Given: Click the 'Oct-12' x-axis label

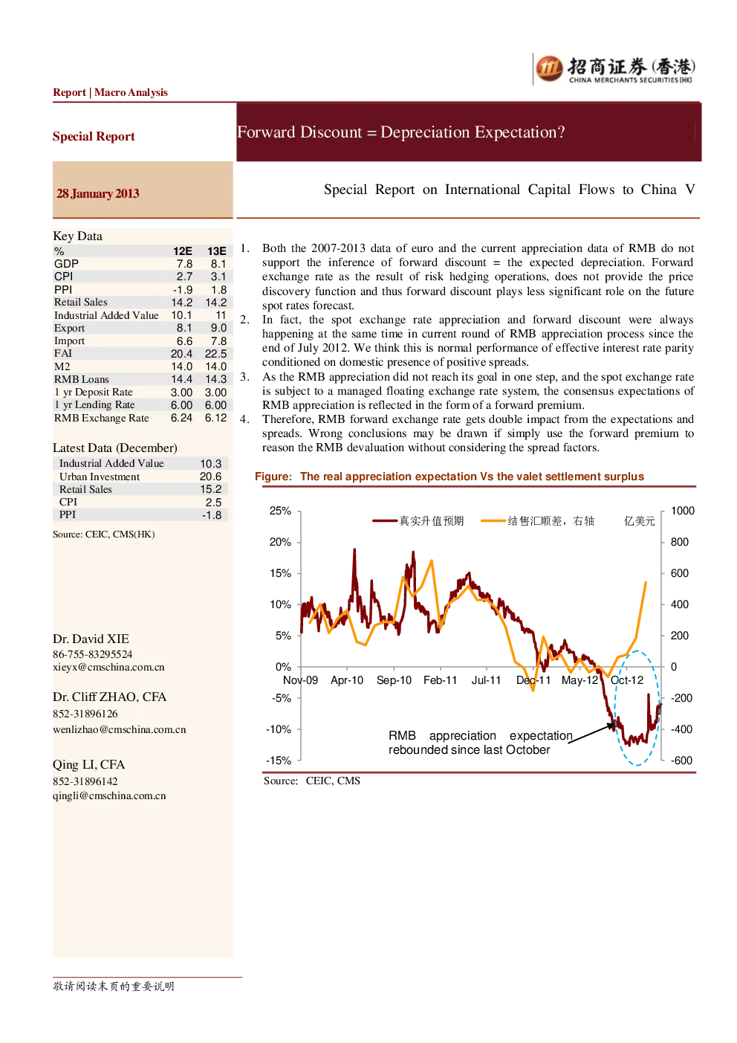Looking at the screenshot, I should (627, 680).
